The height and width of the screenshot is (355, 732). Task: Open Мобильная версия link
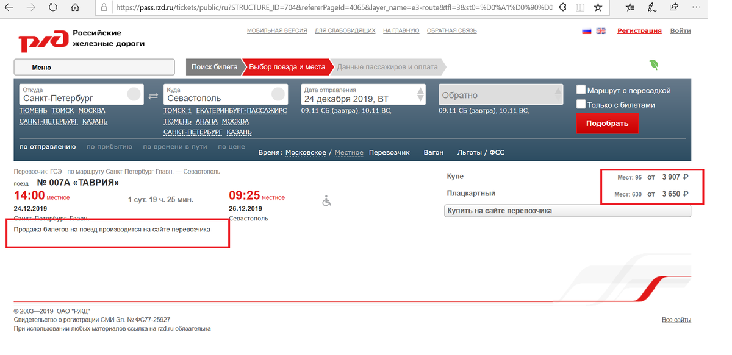277,30
